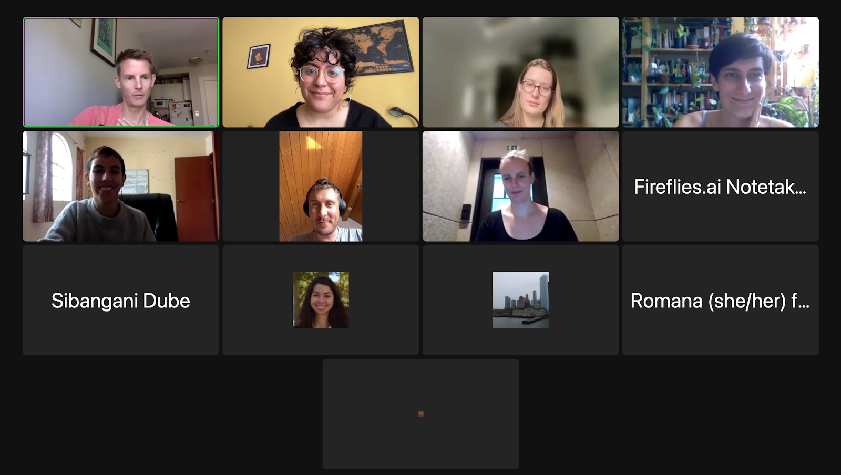Select the Romana (she/her) participant tile
This screenshot has width=841, height=475.
pos(721,300)
